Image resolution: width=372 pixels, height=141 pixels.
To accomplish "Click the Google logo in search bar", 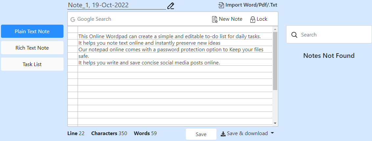I will pos(73,19).
